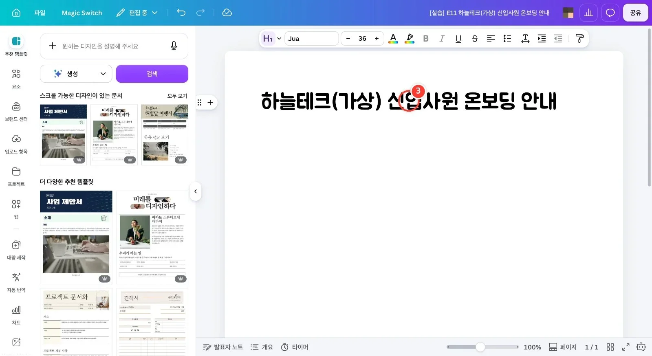The width and height of the screenshot is (652, 356).
Task: Open the 업로드 항목 panel
Action: coord(16,144)
